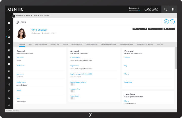This screenshot has width=182, height=118.
Task: Click the empty Postal code field
Action: point(148,85)
